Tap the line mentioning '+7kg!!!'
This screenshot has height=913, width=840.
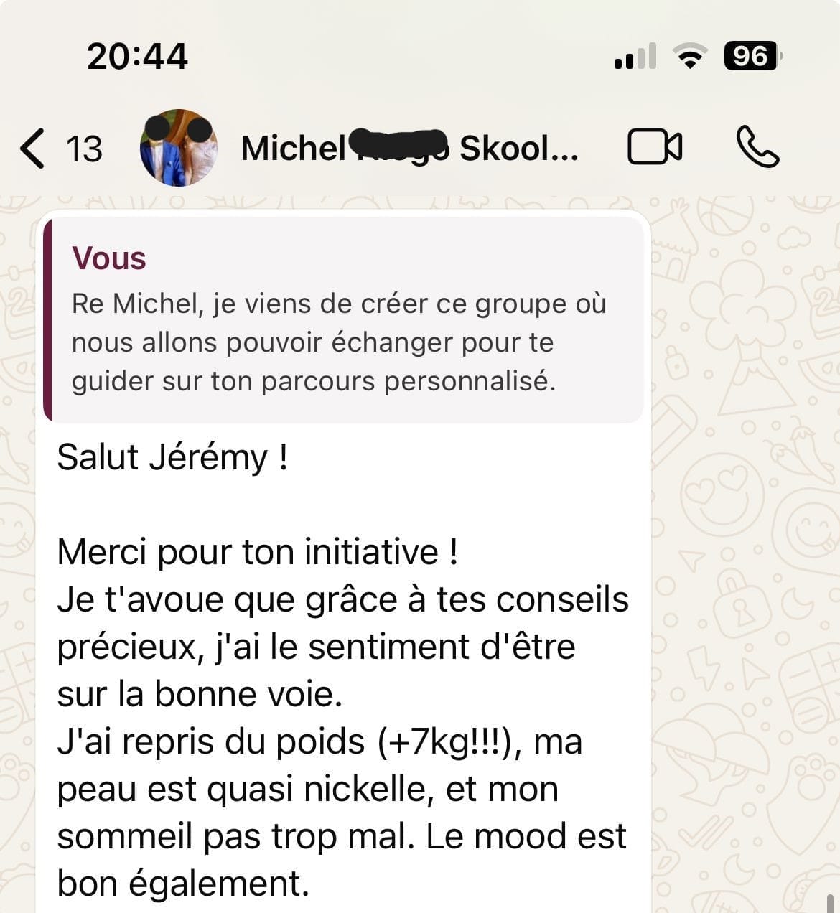click(x=319, y=741)
